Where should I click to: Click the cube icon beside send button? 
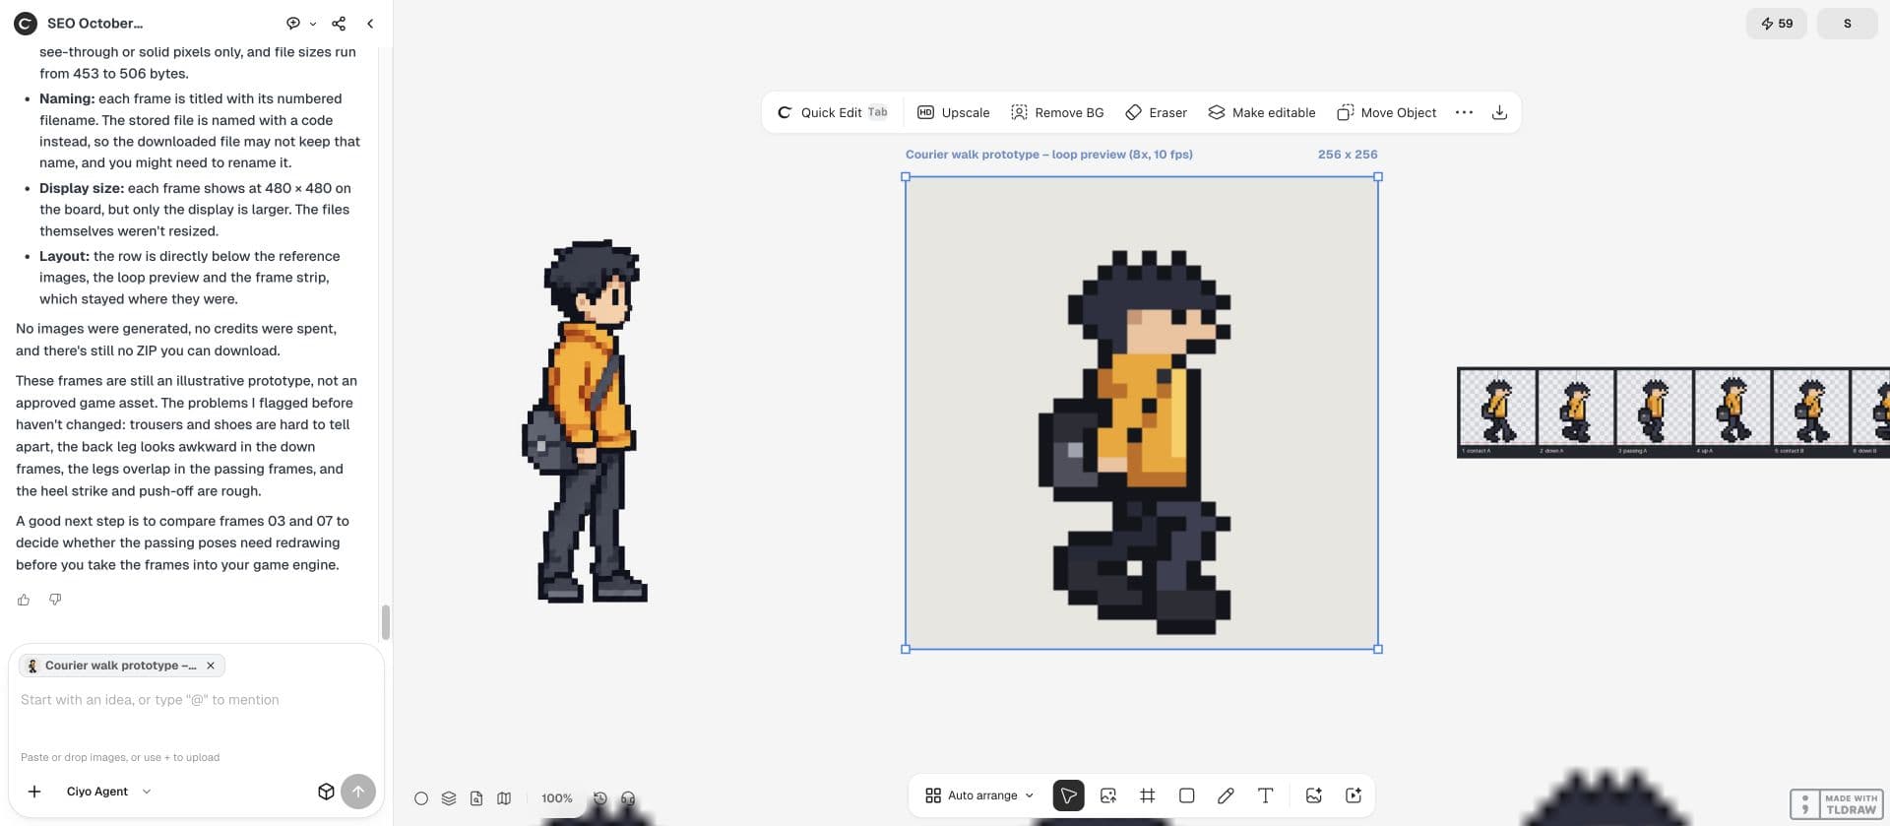pos(326,792)
